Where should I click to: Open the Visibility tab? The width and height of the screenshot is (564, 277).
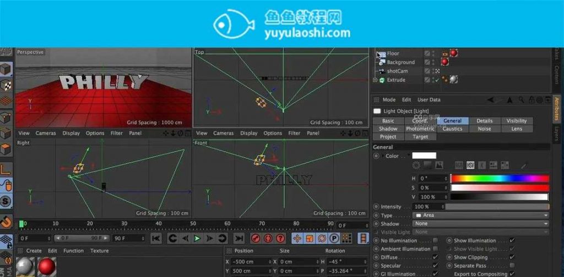517,121
